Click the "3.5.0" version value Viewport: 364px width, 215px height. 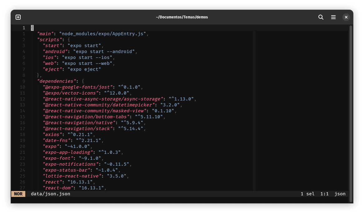(x=116, y=176)
